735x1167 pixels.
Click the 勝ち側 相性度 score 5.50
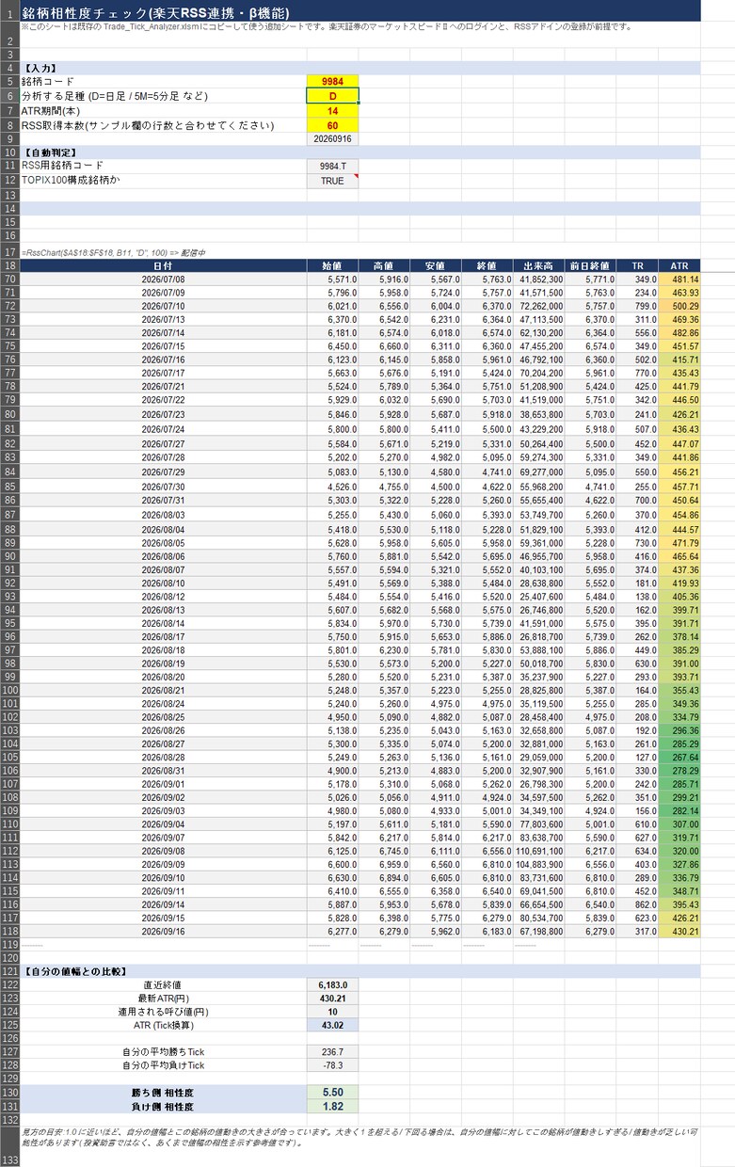click(x=332, y=1092)
